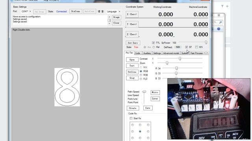
Task: Enable the Start Fix checkbox
Action: click(x=131, y=118)
